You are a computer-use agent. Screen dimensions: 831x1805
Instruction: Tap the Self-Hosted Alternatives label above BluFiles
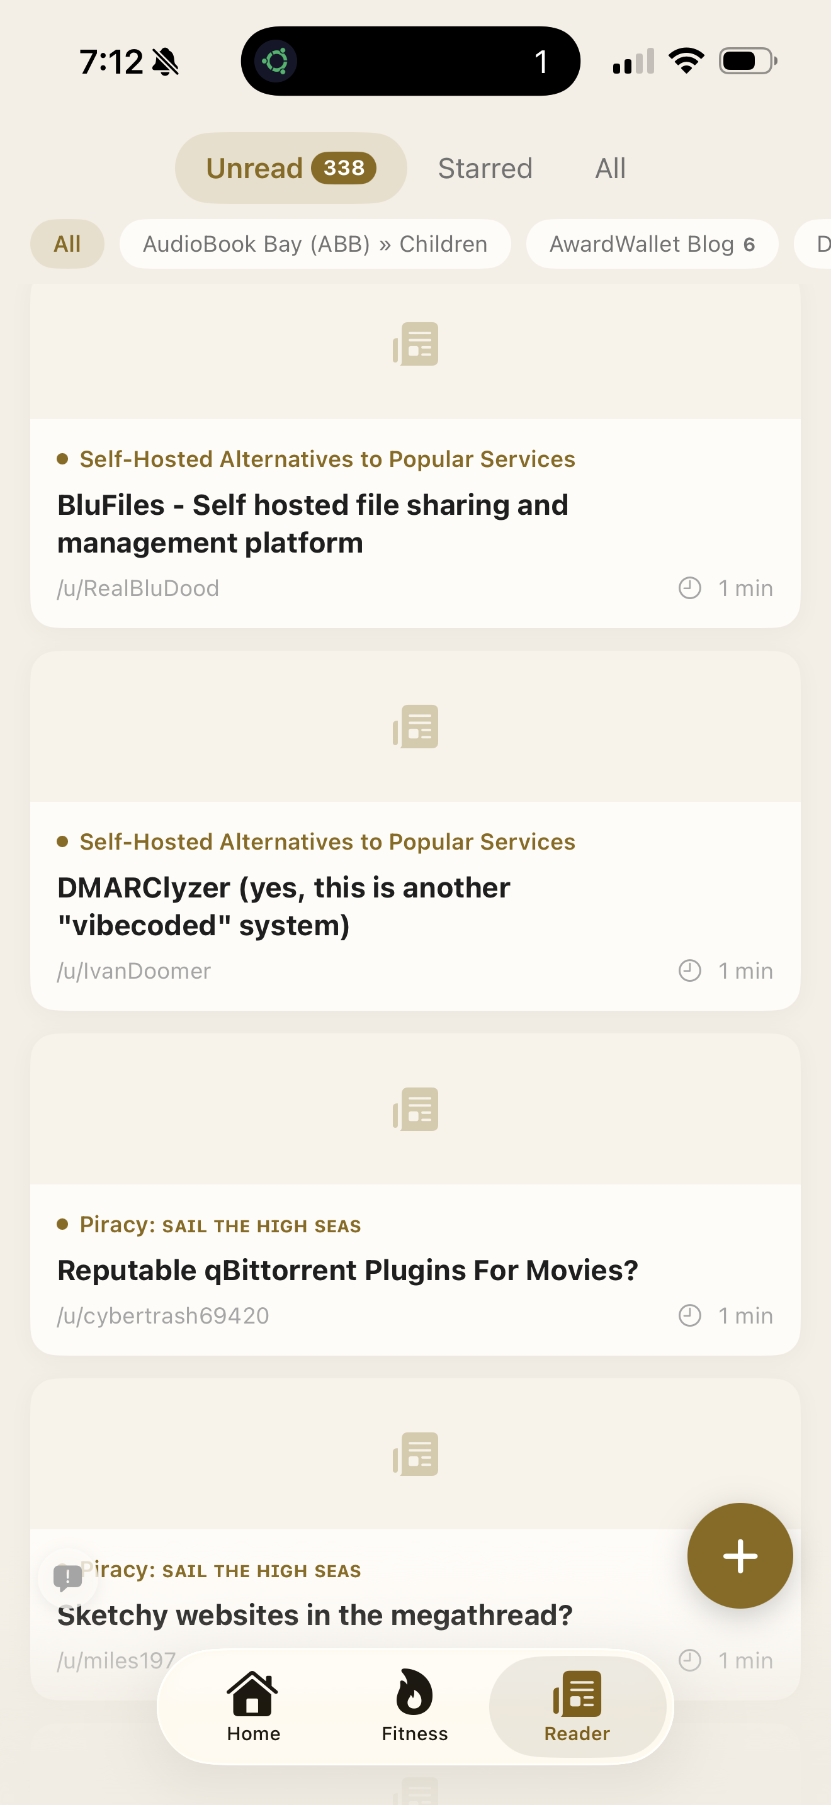coord(327,459)
